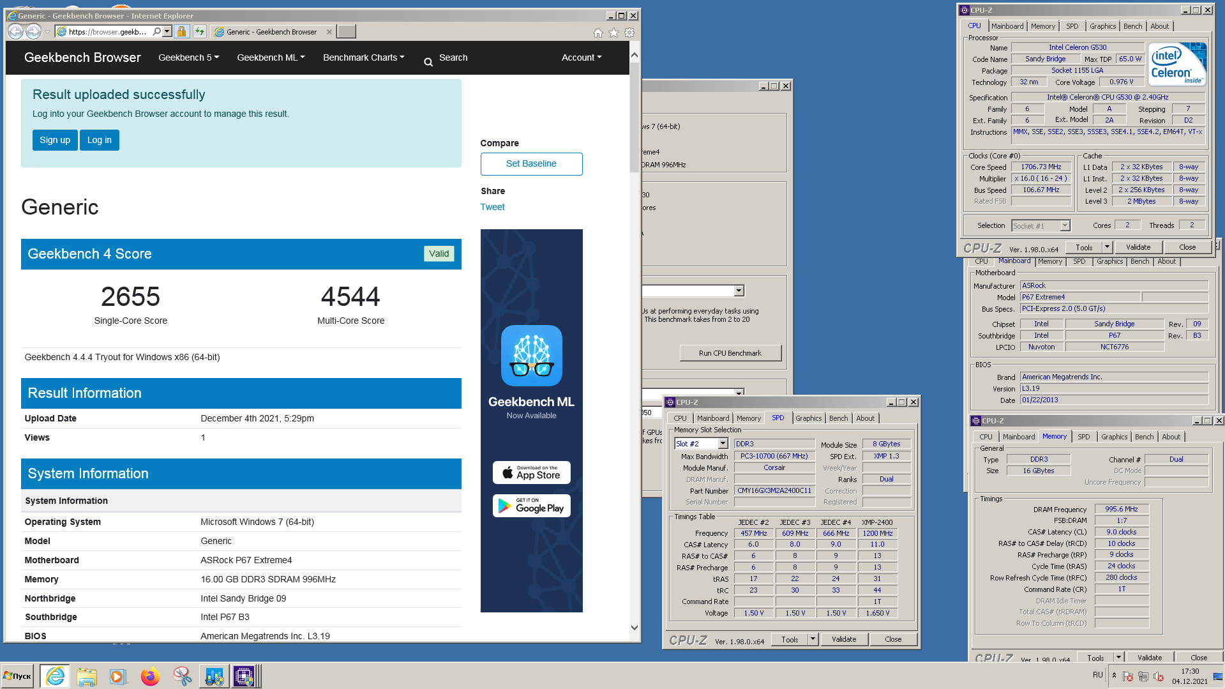Expand the Account menu
Image resolution: width=1225 pixels, height=689 pixels.
click(x=582, y=57)
